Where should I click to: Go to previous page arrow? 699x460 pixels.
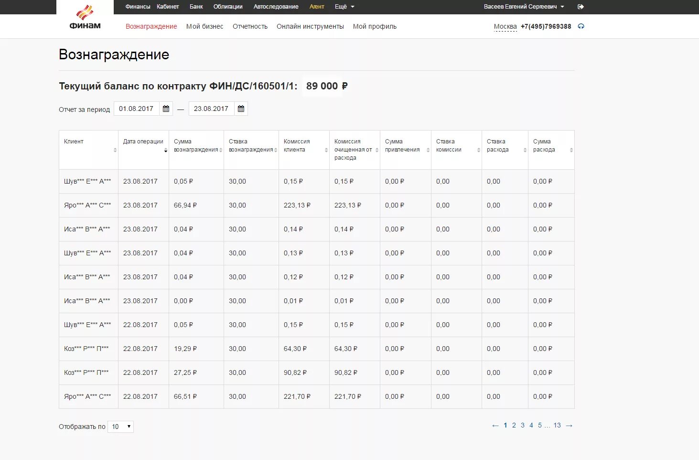495,426
